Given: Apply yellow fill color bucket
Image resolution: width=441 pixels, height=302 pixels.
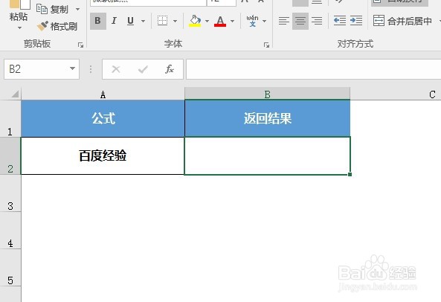Looking at the screenshot, I should point(195,21).
